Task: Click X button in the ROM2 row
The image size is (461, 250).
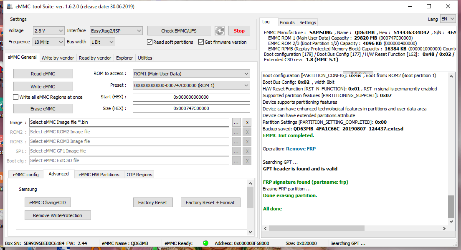Action: point(247,132)
